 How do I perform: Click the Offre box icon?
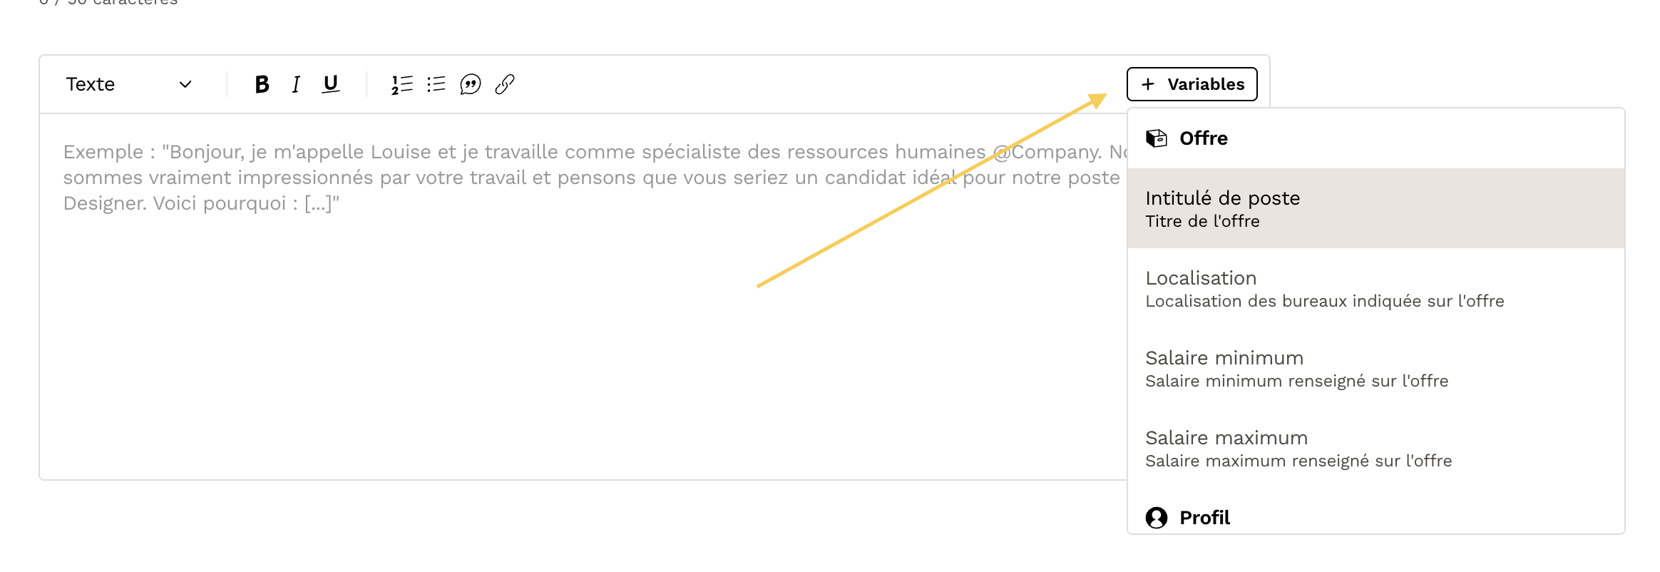pyautogui.click(x=1157, y=138)
